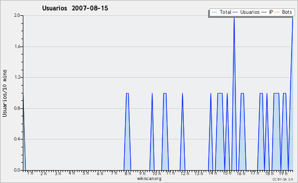Click the '9 h' x-axis label
This screenshot has width=298, height=183.
[x=142, y=173]
